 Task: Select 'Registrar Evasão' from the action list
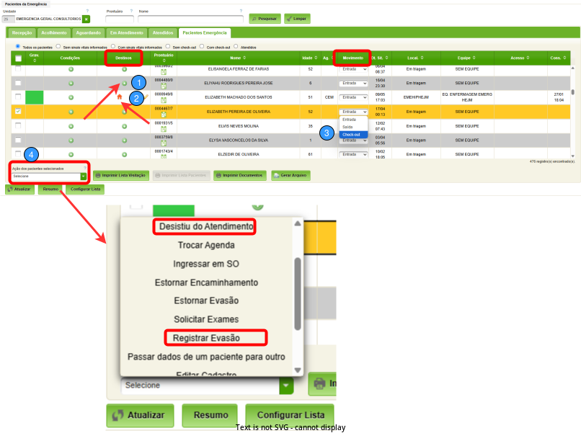tap(216, 337)
